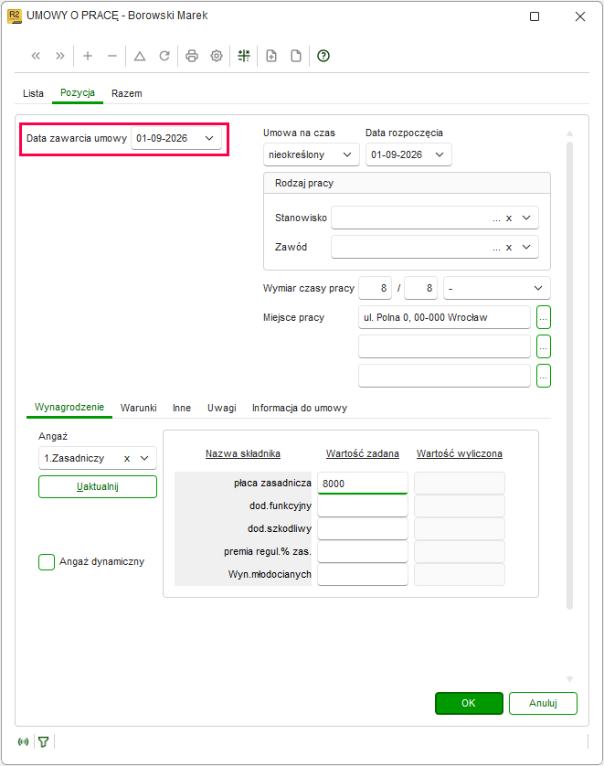
Task: Go to next record with double-right arrows
Action: click(x=60, y=56)
